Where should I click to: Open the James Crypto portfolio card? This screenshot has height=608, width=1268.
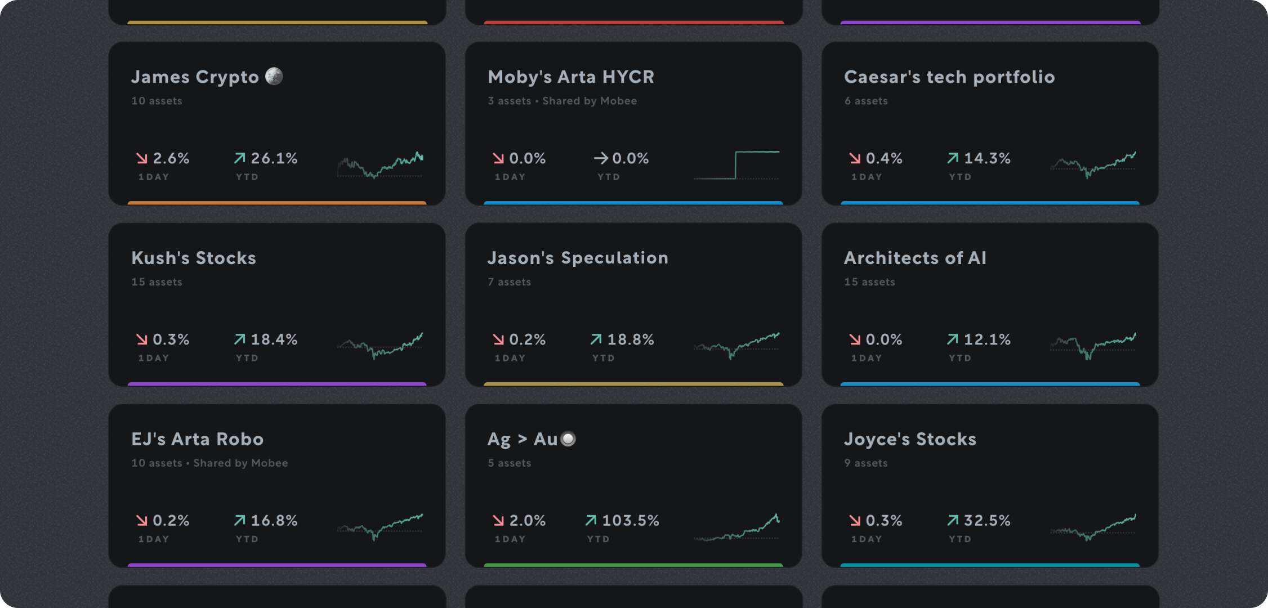coord(278,124)
